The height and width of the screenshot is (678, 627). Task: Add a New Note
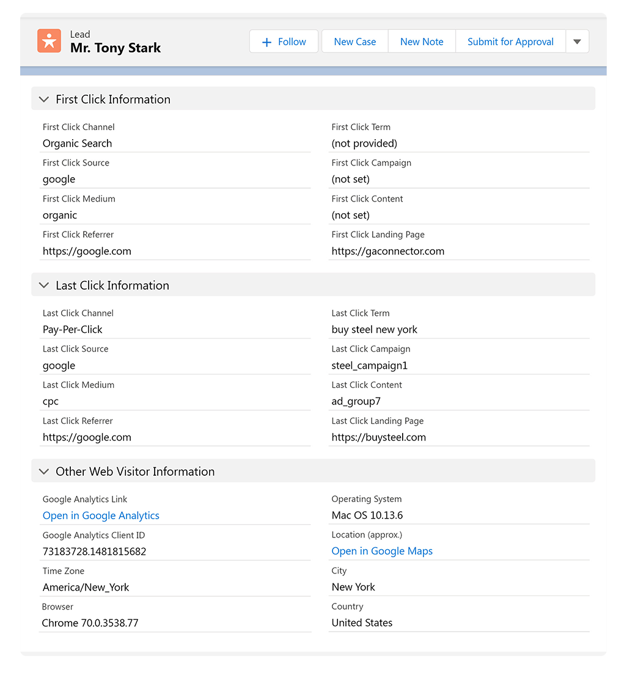point(422,42)
